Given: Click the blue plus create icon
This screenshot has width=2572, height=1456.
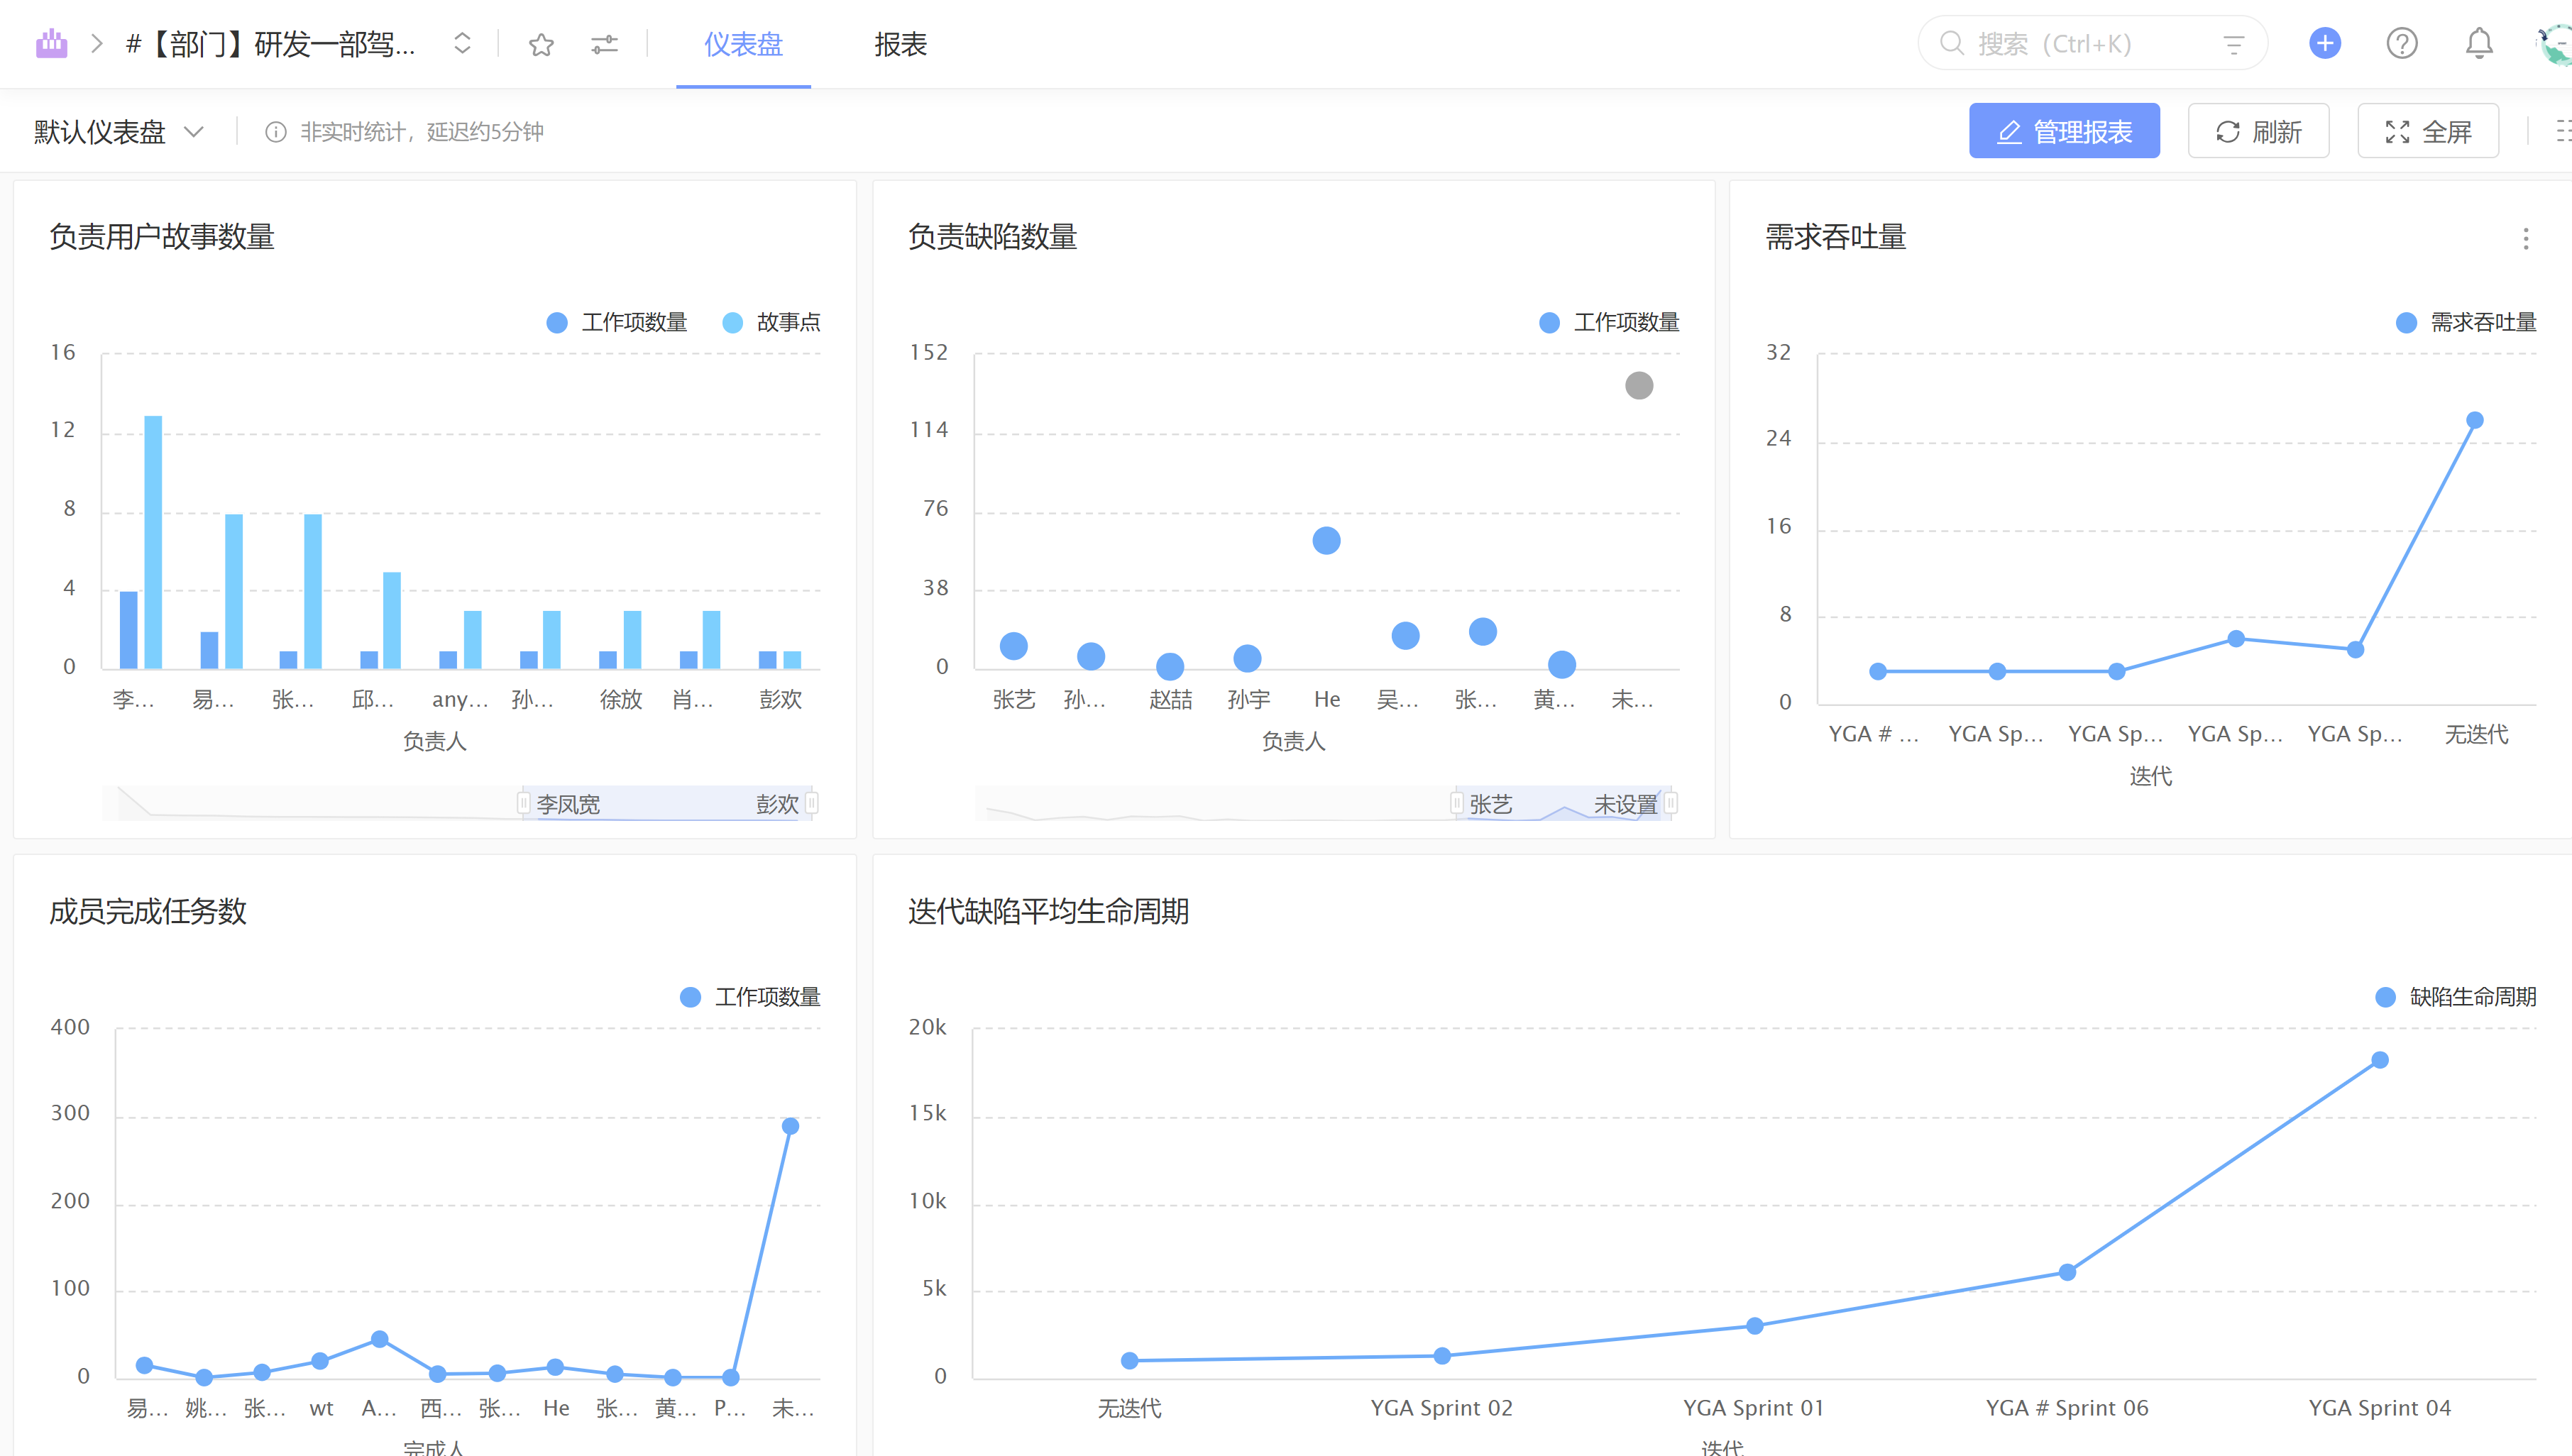Looking at the screenshot, I should [2324, 43].
